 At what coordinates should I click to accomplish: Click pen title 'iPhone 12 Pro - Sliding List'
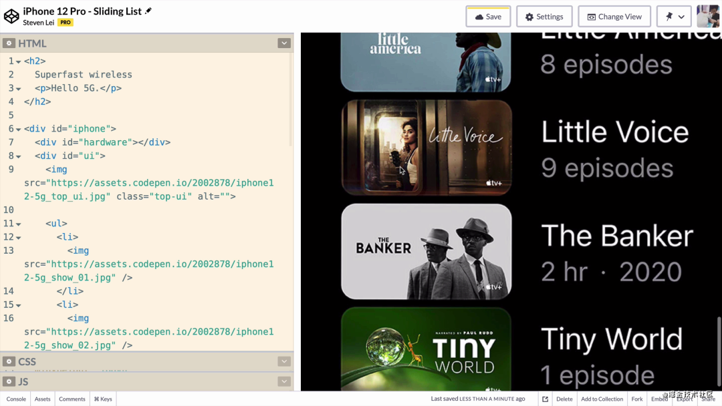click(x=82, y=11)
